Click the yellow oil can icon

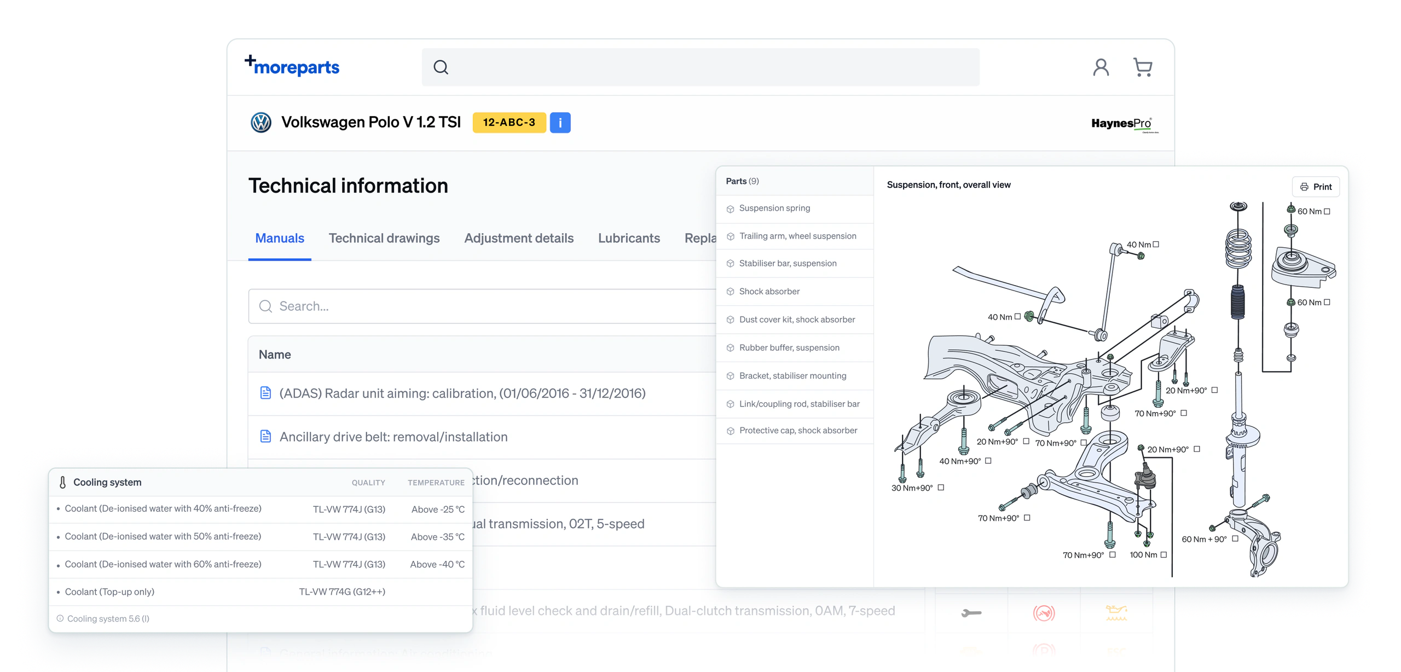point(1116,612)
